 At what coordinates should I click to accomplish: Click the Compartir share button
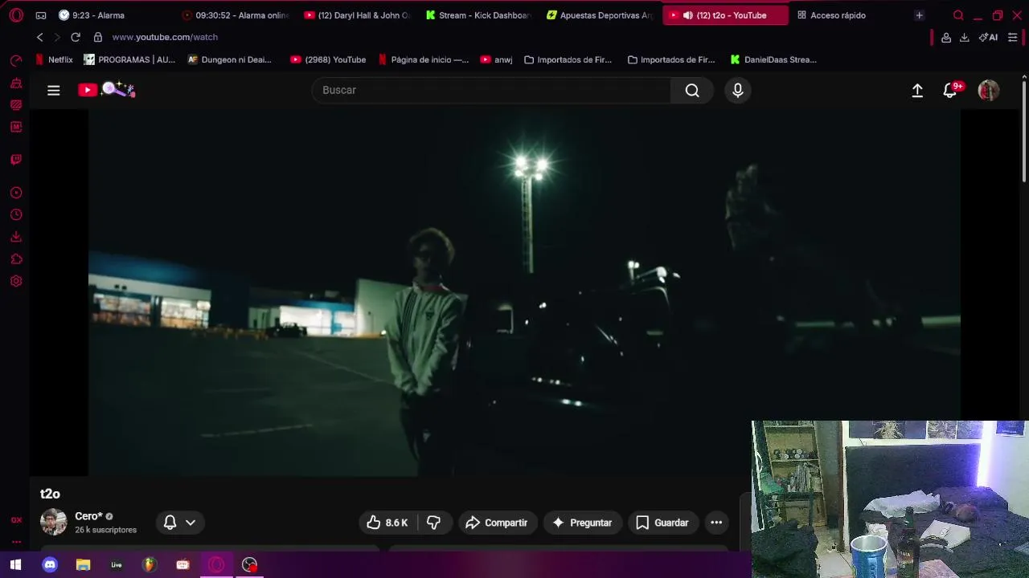coord(497,523)
